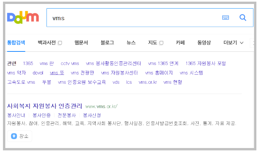Click related search vms 란

(47, 64)
